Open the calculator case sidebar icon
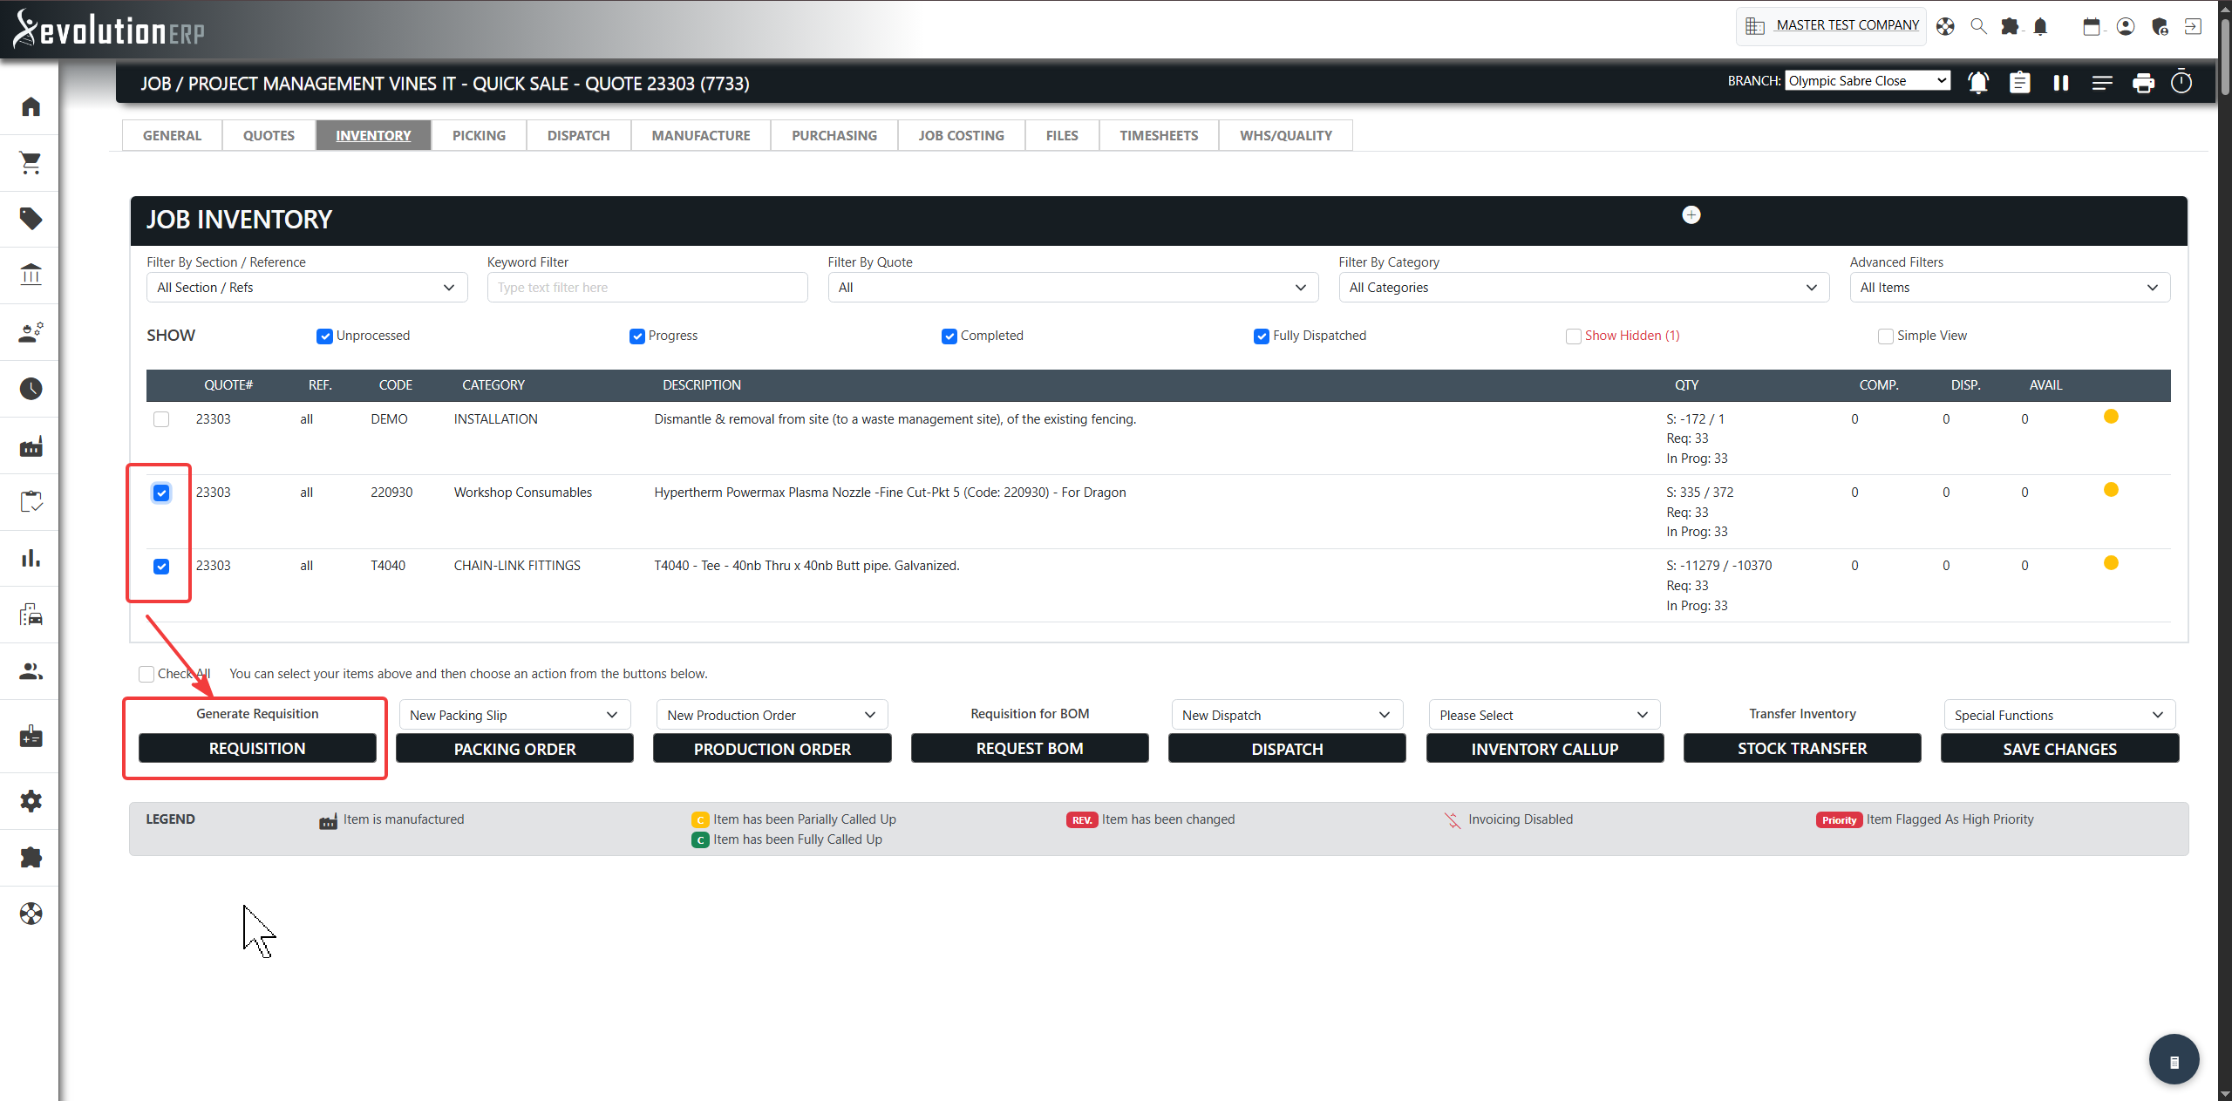The width and height of the screenshot is (2232, 1101). [x=31, y=737]
